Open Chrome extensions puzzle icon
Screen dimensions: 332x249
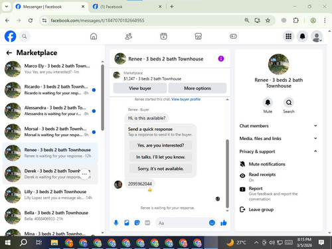coord(296,21)
